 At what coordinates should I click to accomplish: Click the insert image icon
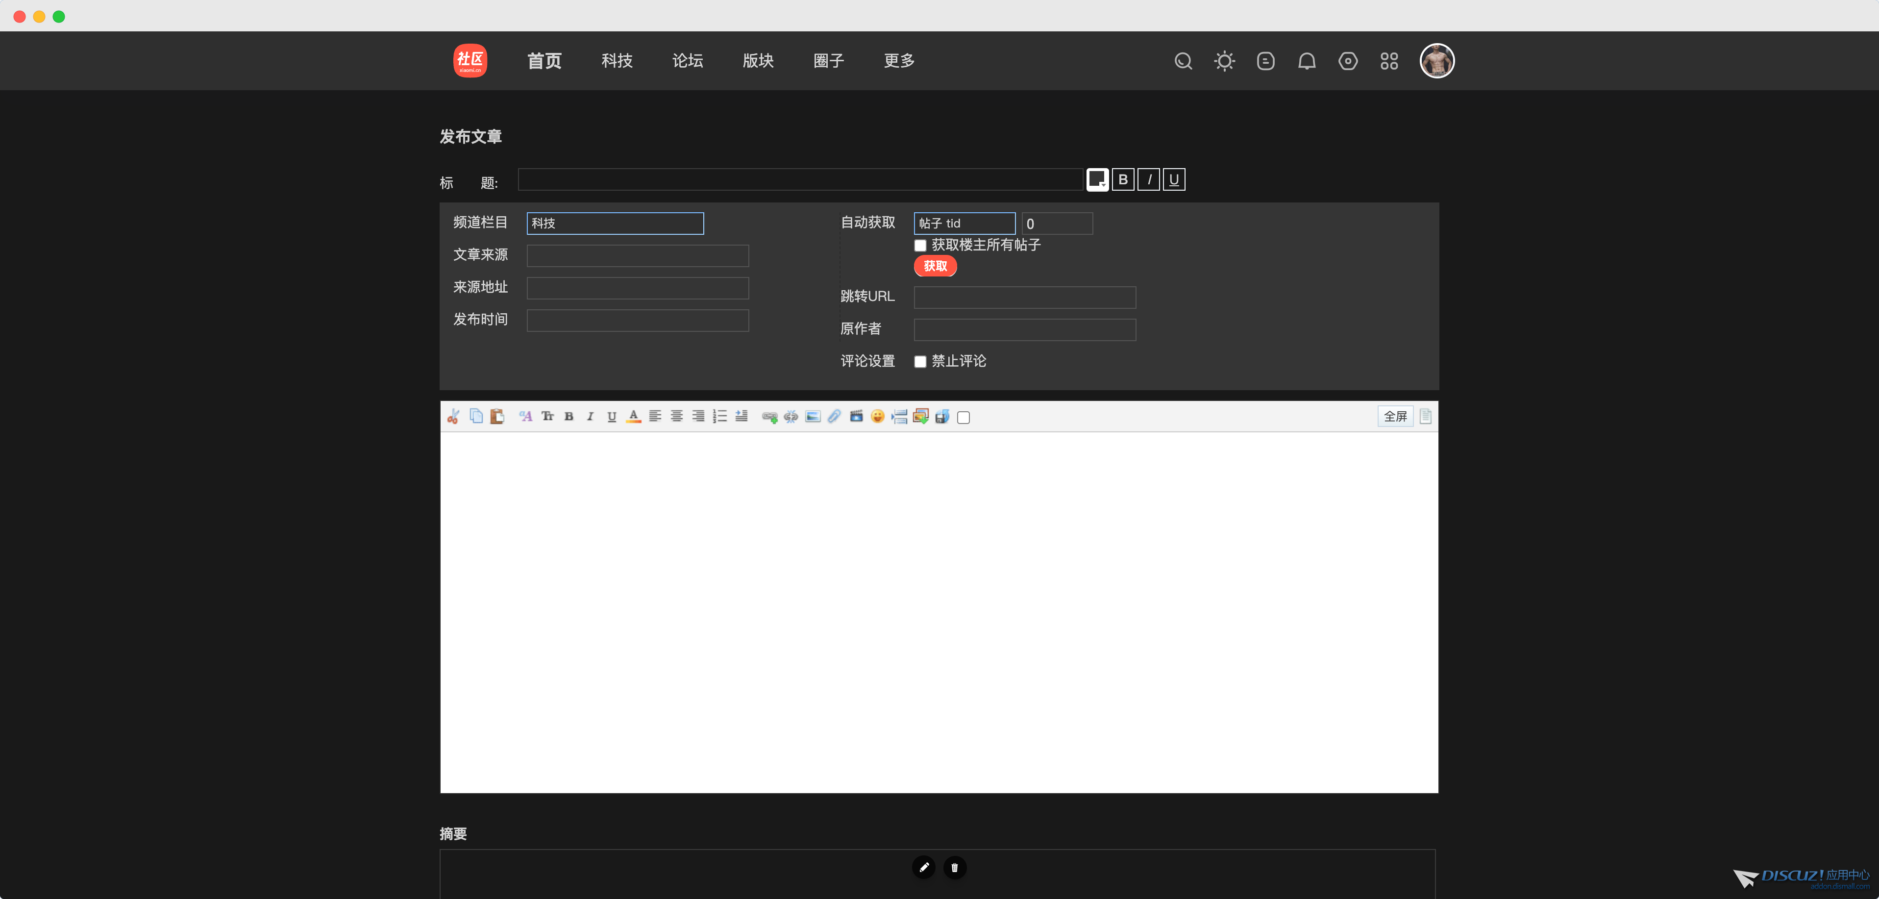click(813, 417)
